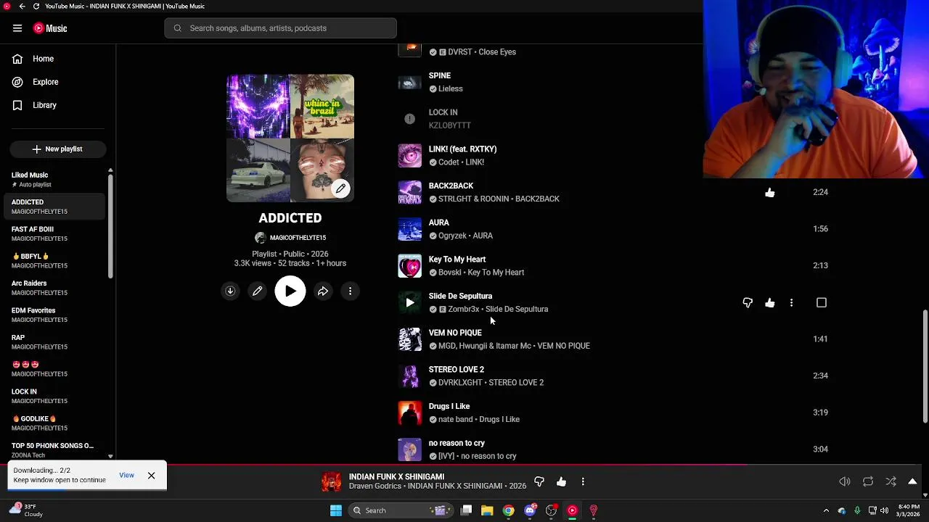The width and height of the screenshot is (929, 522).
Task: Download the ADDICTED playlist
Action: point(230,291)
